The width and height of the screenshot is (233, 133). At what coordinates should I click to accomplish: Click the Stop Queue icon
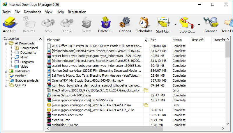(x=187, y=23)
